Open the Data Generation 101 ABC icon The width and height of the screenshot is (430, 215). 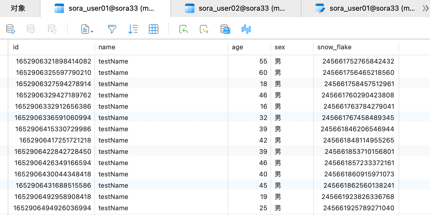coord(225,29)
